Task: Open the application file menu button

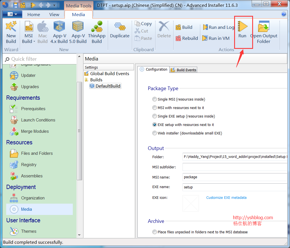Action: pos(12,14)
